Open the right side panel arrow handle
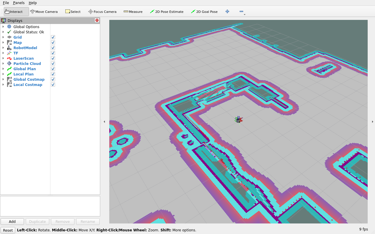 tap(373, 122)
